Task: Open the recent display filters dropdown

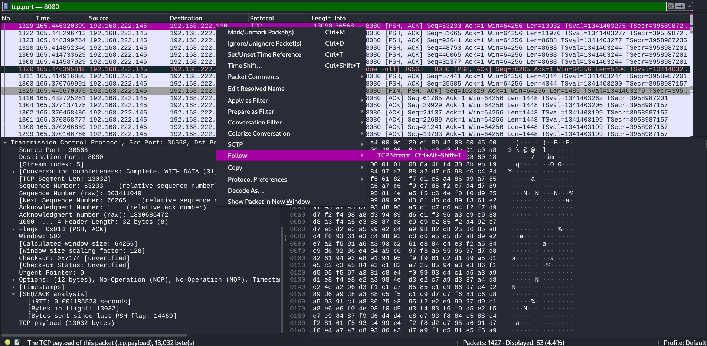Action: pos(690,6)
